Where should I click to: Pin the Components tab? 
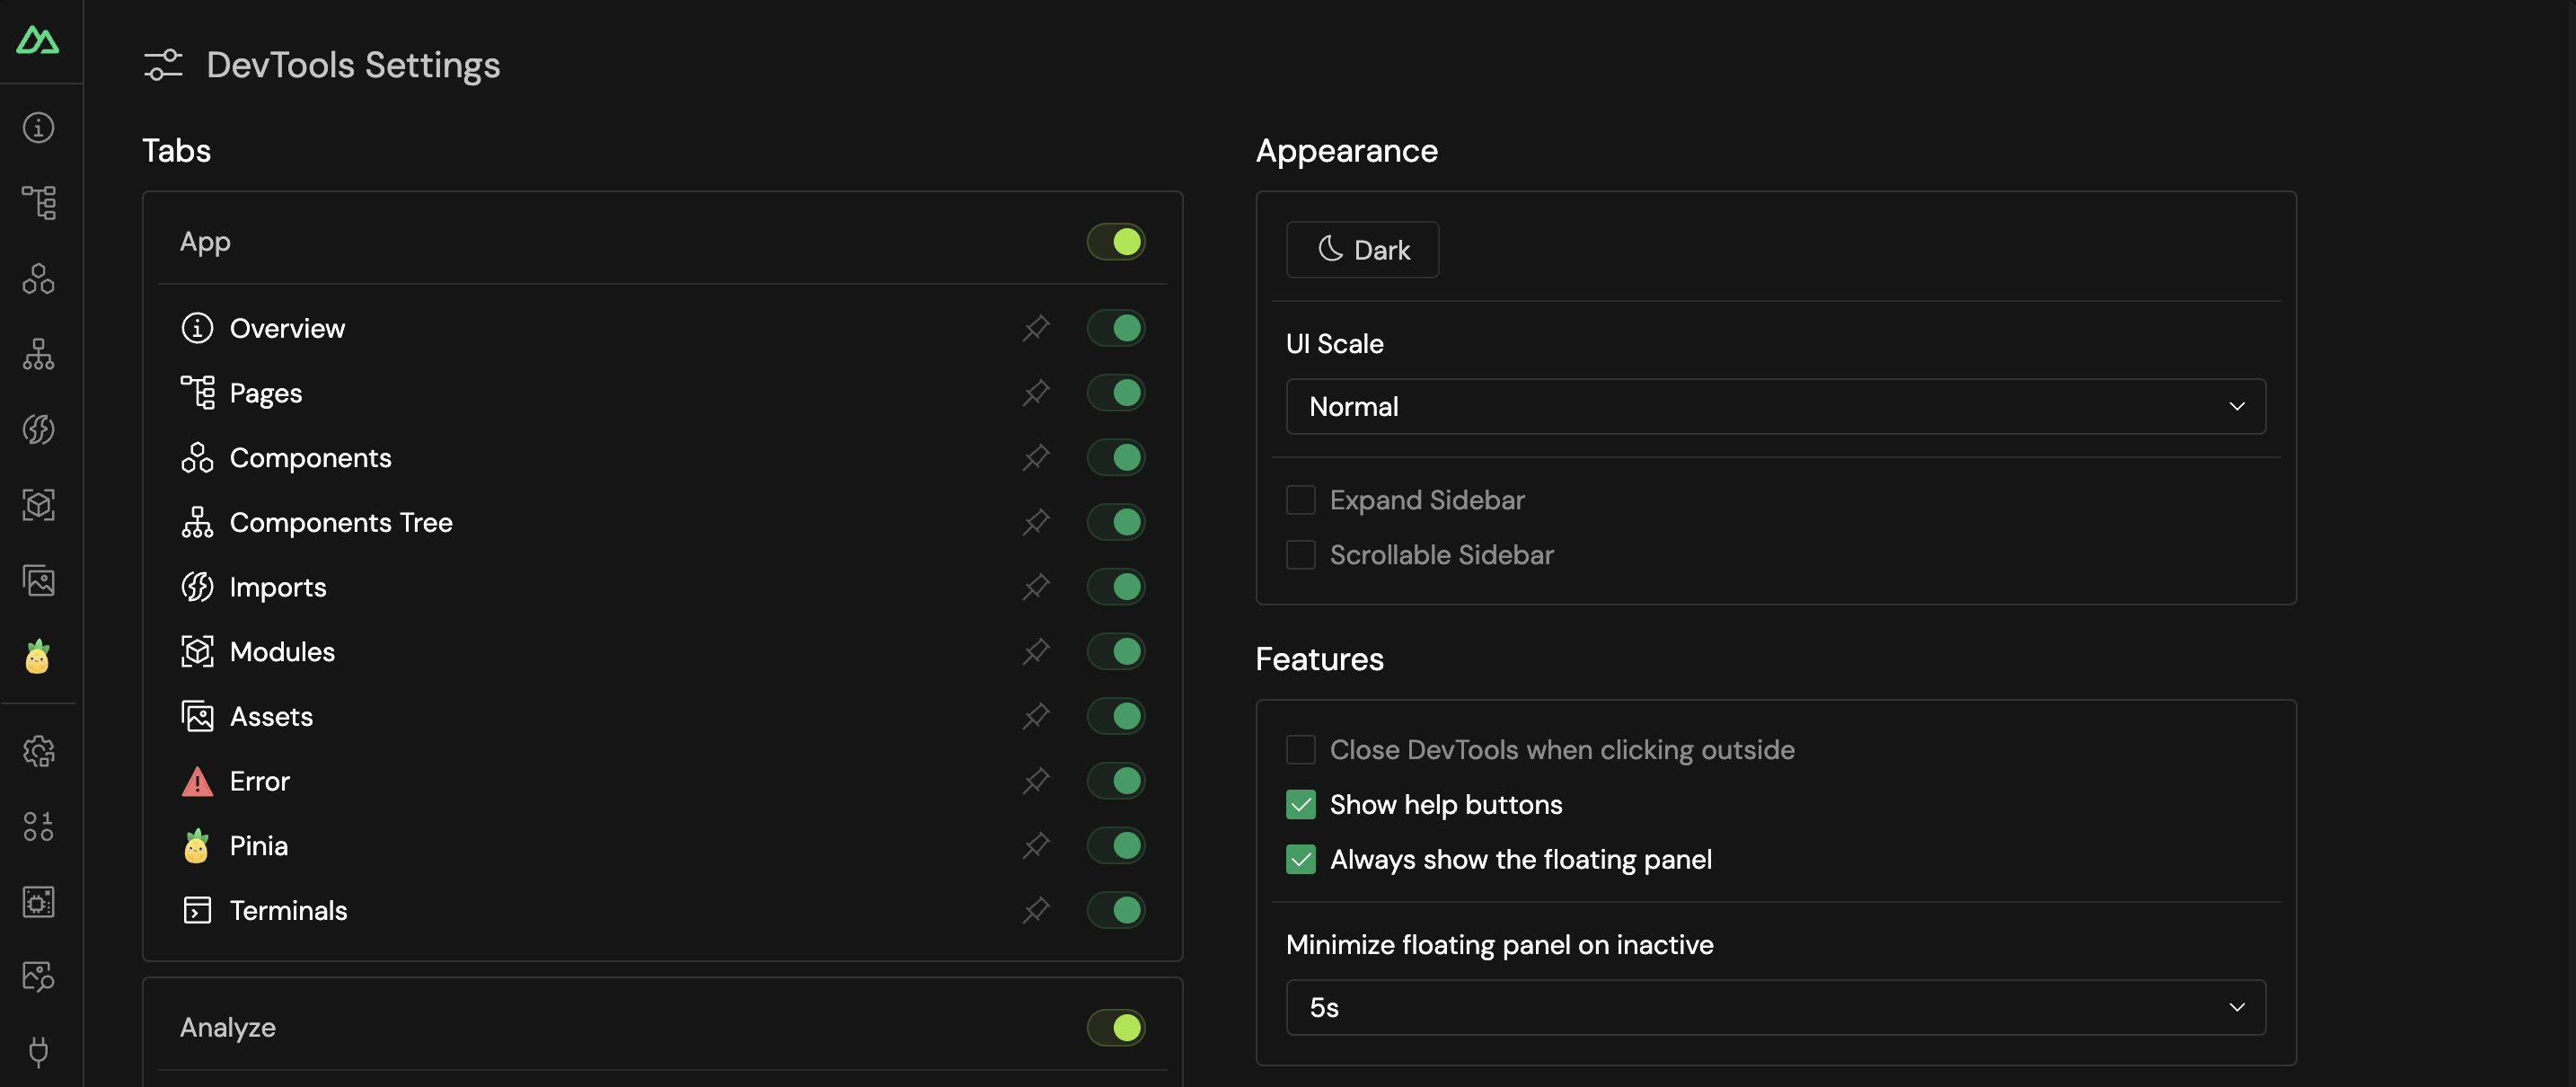(x=1036, y=457)
